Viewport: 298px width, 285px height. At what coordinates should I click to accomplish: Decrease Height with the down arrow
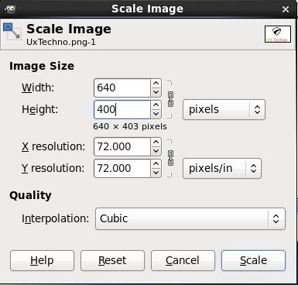tap(156, 114)
